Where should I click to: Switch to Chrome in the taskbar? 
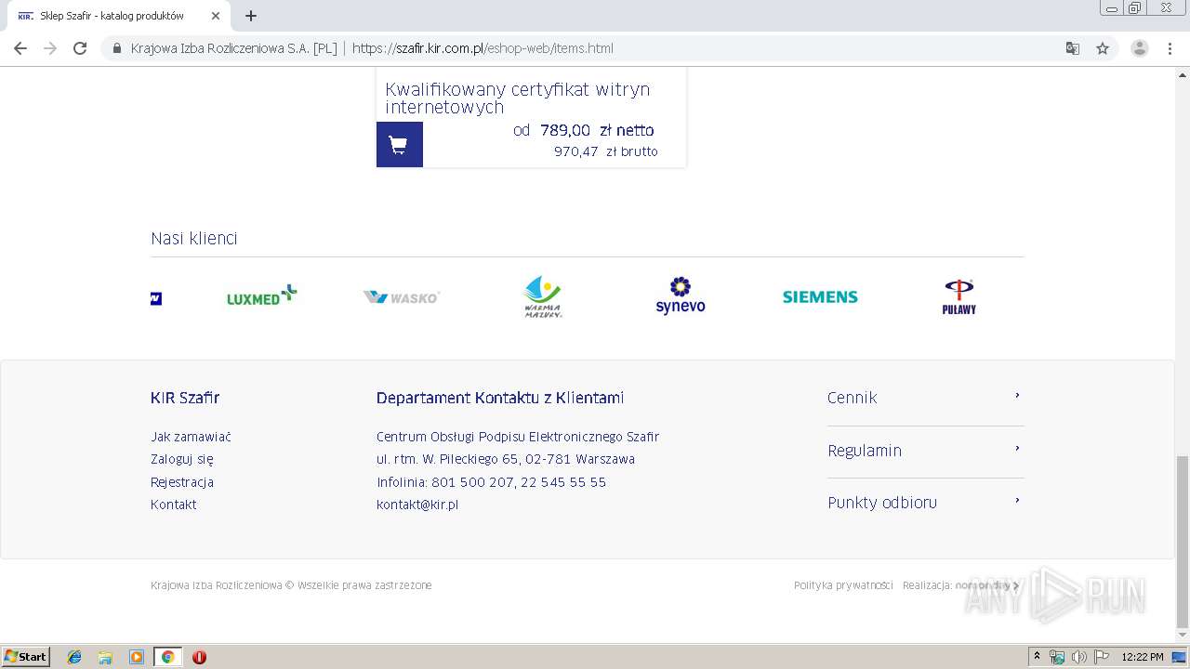pos(167,657)
